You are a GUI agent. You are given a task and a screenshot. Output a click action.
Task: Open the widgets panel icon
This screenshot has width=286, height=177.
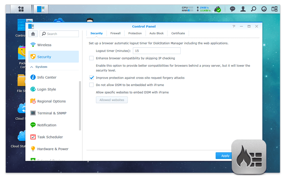[x=275, y=9]
